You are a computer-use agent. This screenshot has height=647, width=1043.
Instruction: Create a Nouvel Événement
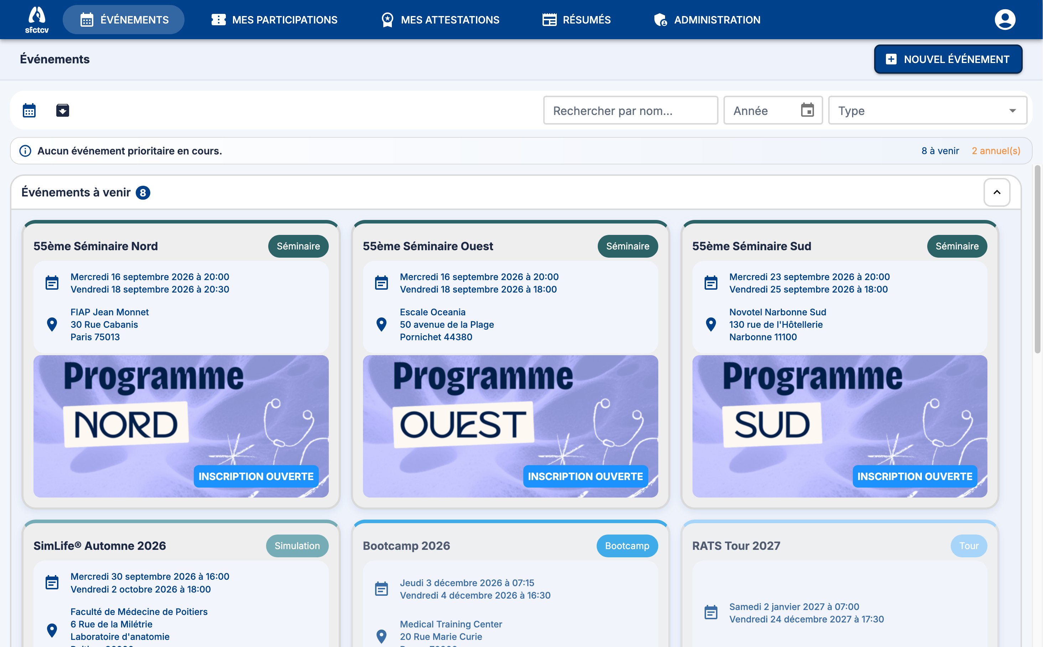pos(948,59)
